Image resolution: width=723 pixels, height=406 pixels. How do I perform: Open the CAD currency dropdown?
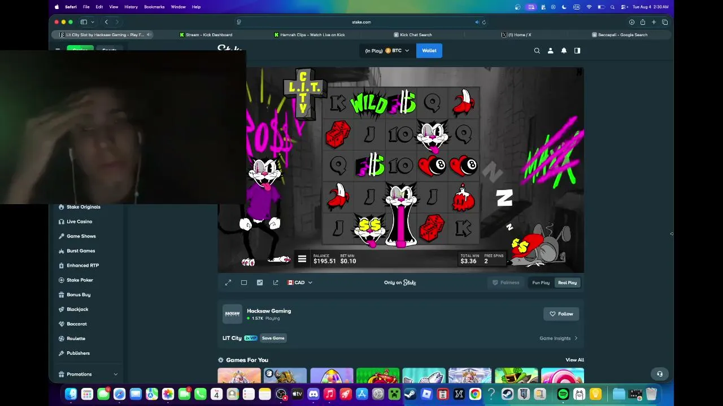coord(300,283)
